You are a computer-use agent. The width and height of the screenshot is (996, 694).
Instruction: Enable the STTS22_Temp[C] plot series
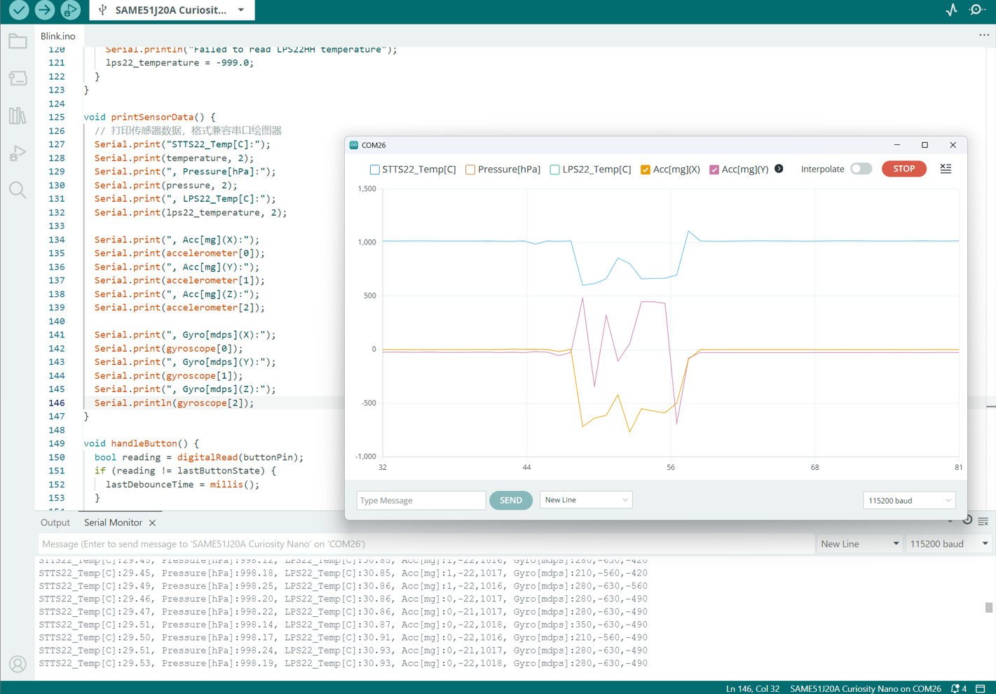click(x=375, y=169)
